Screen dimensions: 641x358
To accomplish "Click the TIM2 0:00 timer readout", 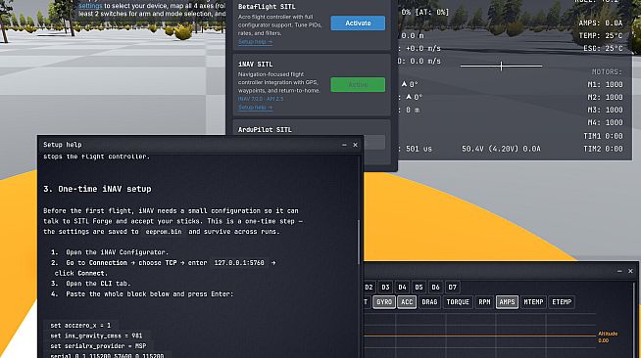I will click(604, 149).
